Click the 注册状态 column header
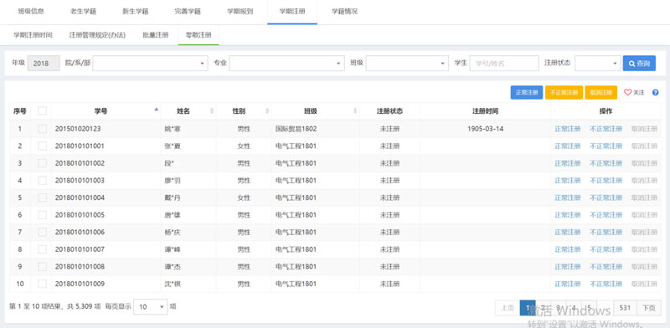670x328 pixels. [x=389, y=111]
